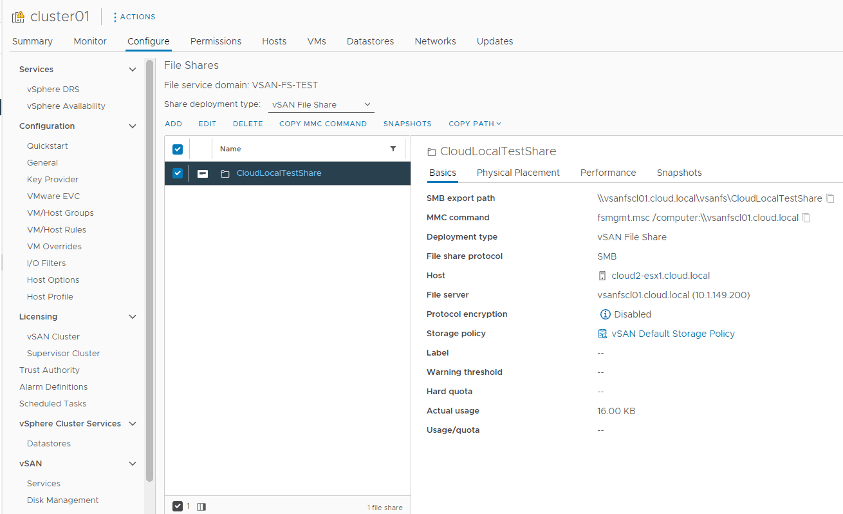Image resolution: width=843 pixels, height=514 pixels.
Task: Click the DELETE button above the share list
Action: pos(248,123)
